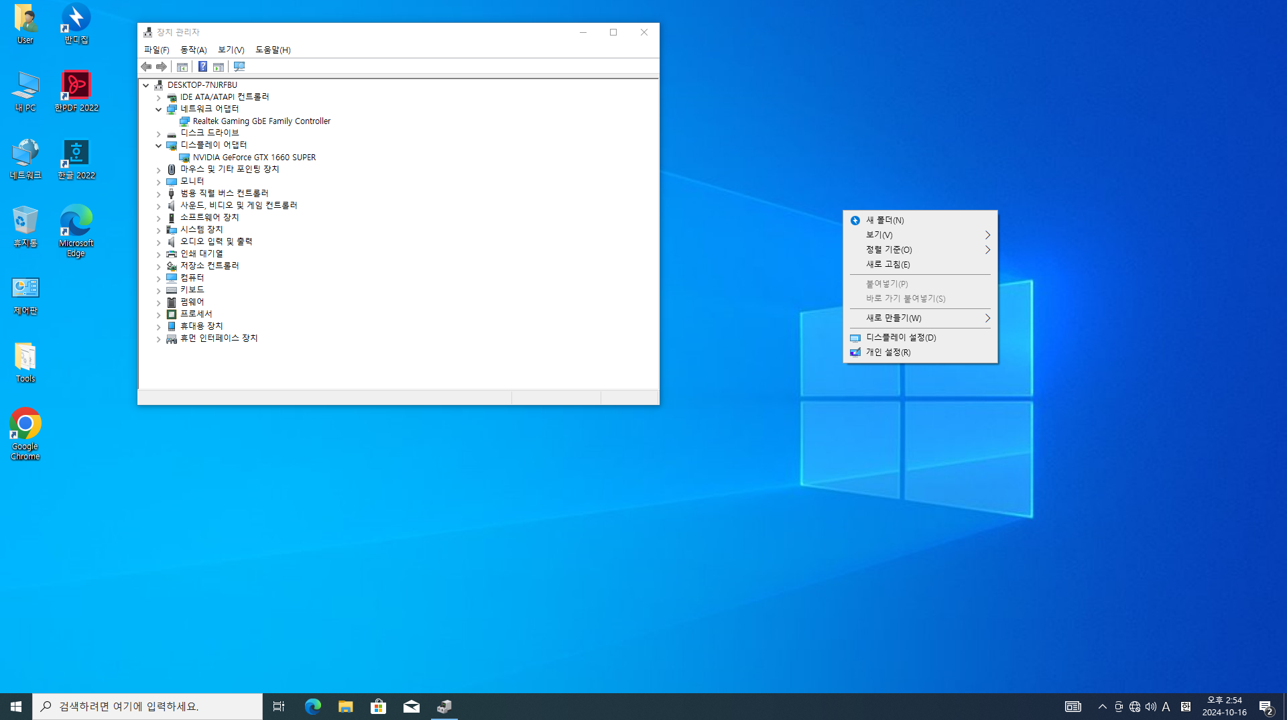Select 휴먼 인터페이스 장치 row
1287x720 pixels.
point(219,338)
